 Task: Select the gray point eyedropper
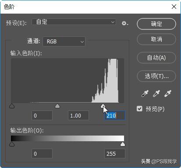tap(156, 93)
